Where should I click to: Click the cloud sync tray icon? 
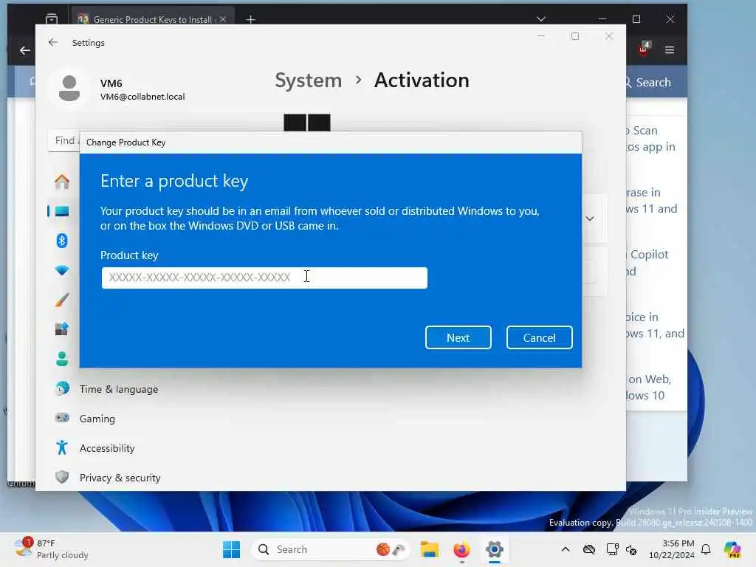588,549
